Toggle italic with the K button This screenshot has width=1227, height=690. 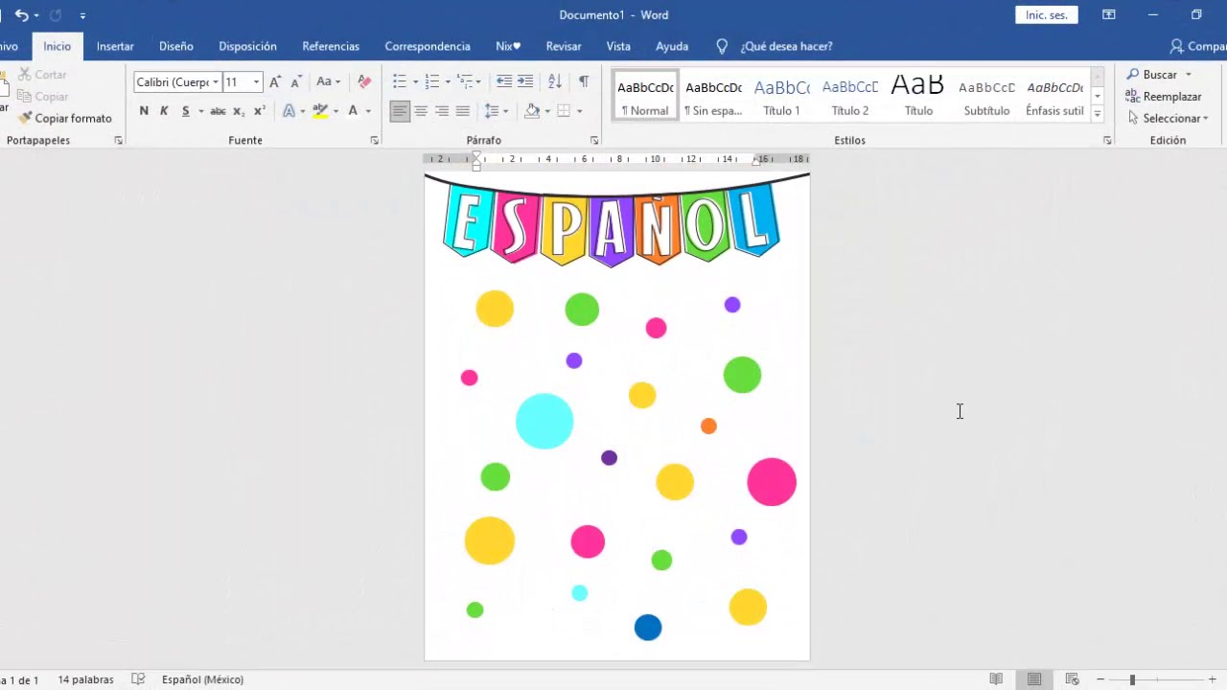(x=164, y=111)
